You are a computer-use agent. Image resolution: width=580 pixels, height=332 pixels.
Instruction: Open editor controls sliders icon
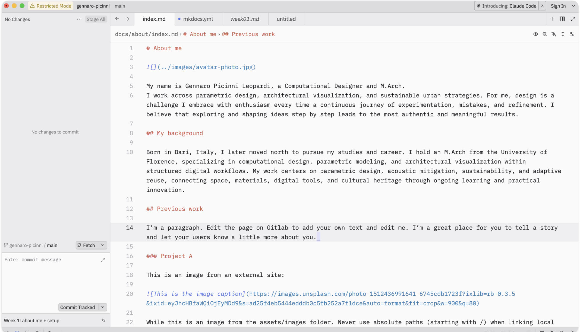point(572,34)
